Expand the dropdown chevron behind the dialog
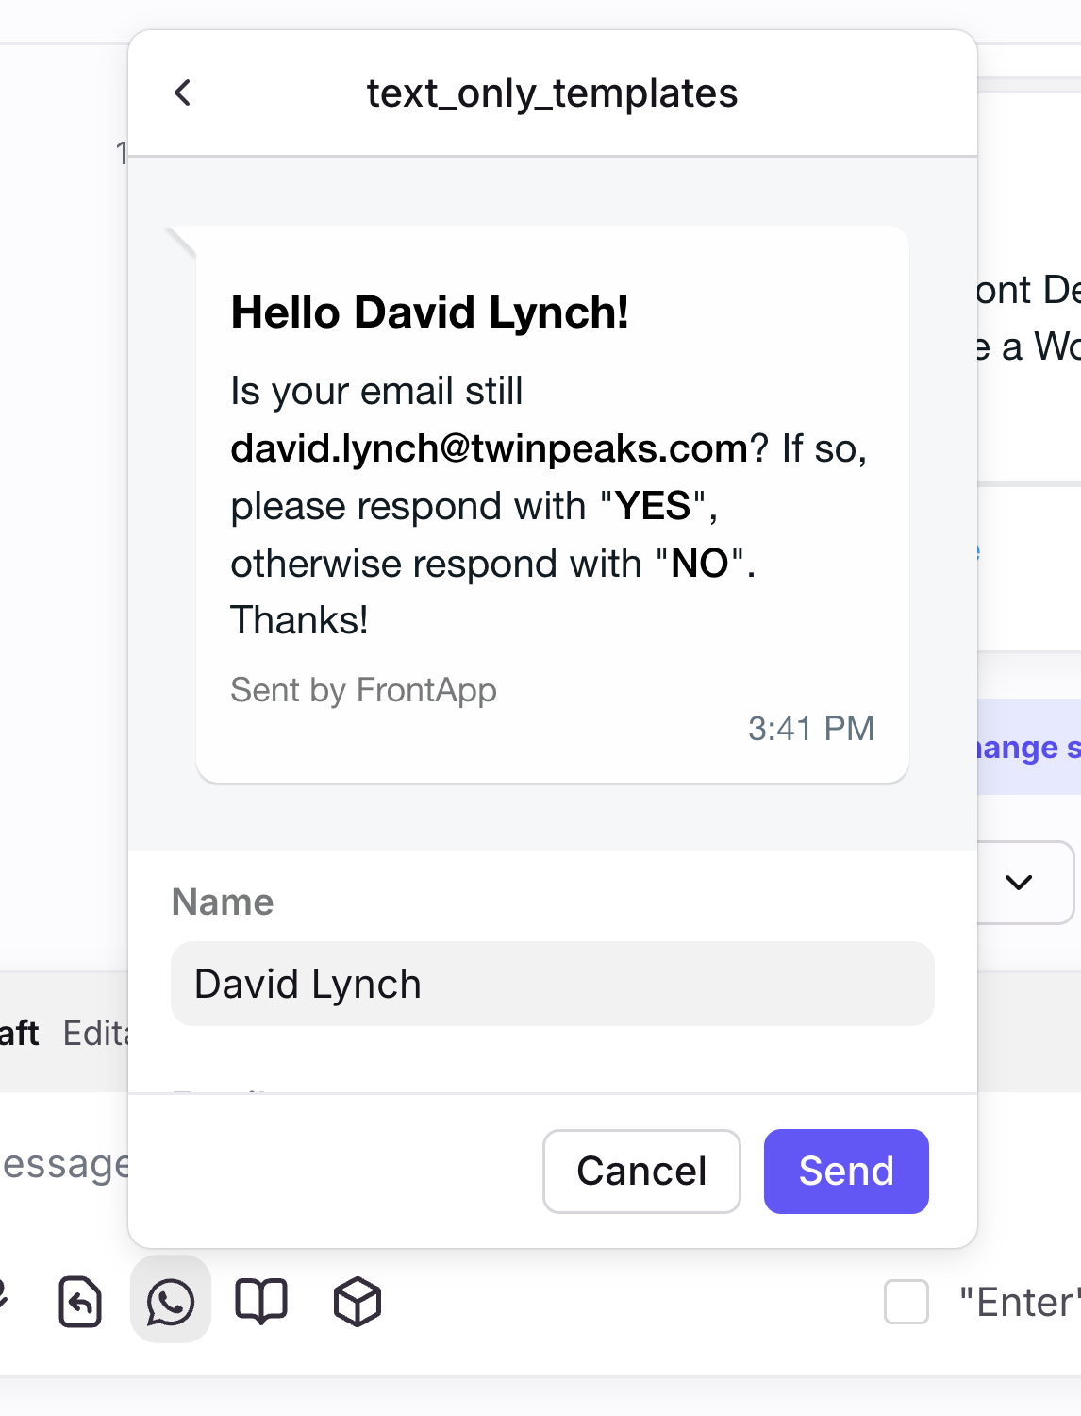The height and width of the screenshot is (1416, 1081). (x=1019, y=882)
